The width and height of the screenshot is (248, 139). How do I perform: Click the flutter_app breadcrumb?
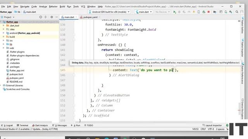(x=6, y=12)
